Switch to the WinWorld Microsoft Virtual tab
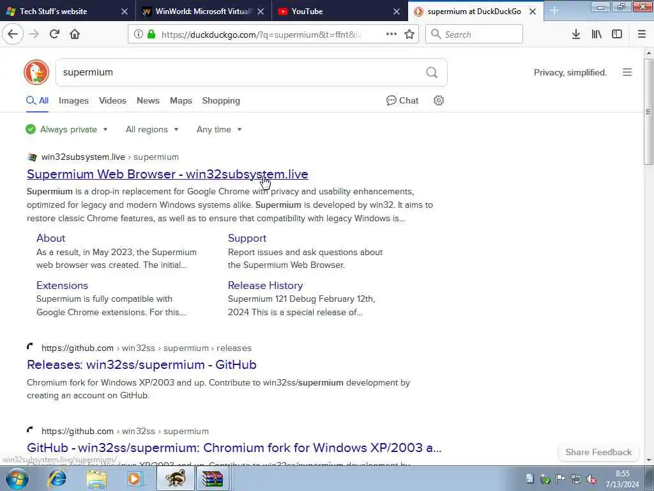 [204, 12]
